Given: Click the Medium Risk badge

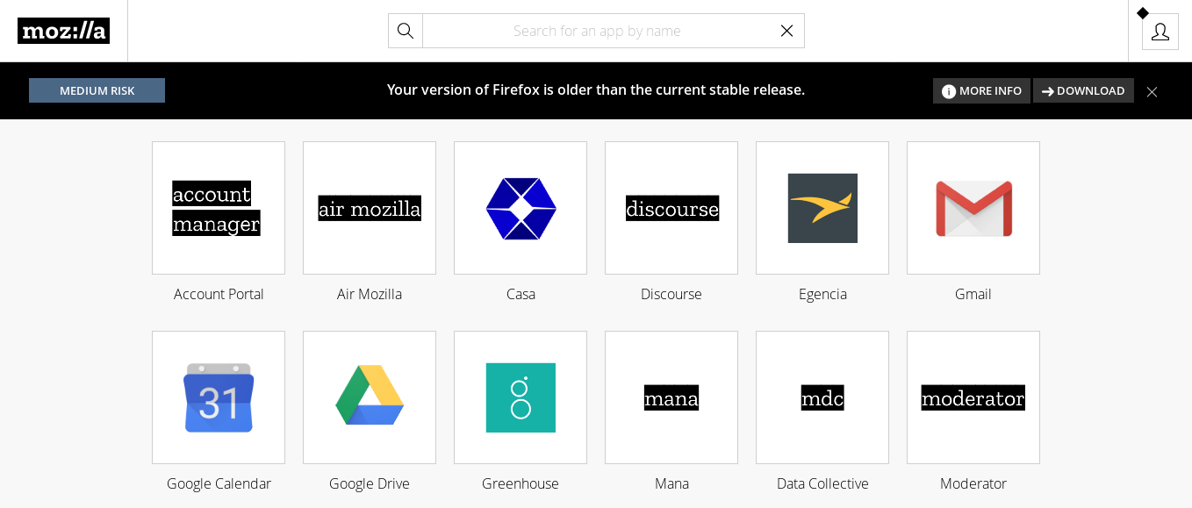Looking at the screenshot, I should pyautogui.click(x=97, y=90).
